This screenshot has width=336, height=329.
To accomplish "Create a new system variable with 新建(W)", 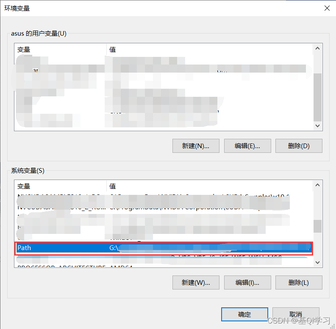I will coord(196,282).
